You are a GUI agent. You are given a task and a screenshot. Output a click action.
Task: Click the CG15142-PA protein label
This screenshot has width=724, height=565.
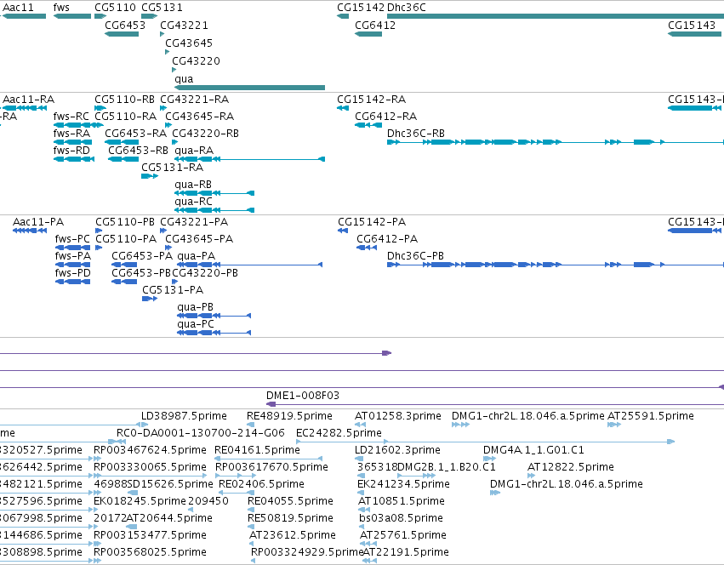point(372,222)
